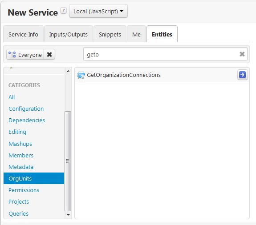The height and width of the screenshot is (225, 256).
Task: Clear the search field with the X icon
Action: coord(242,54)
